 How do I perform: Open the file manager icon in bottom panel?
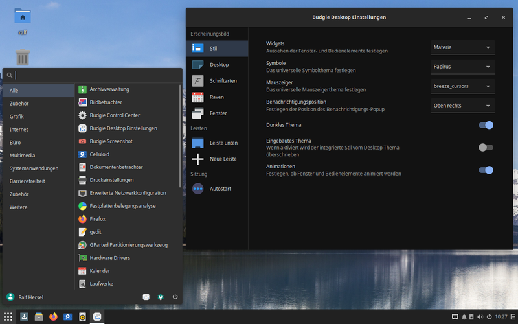[x=39, y=317]
